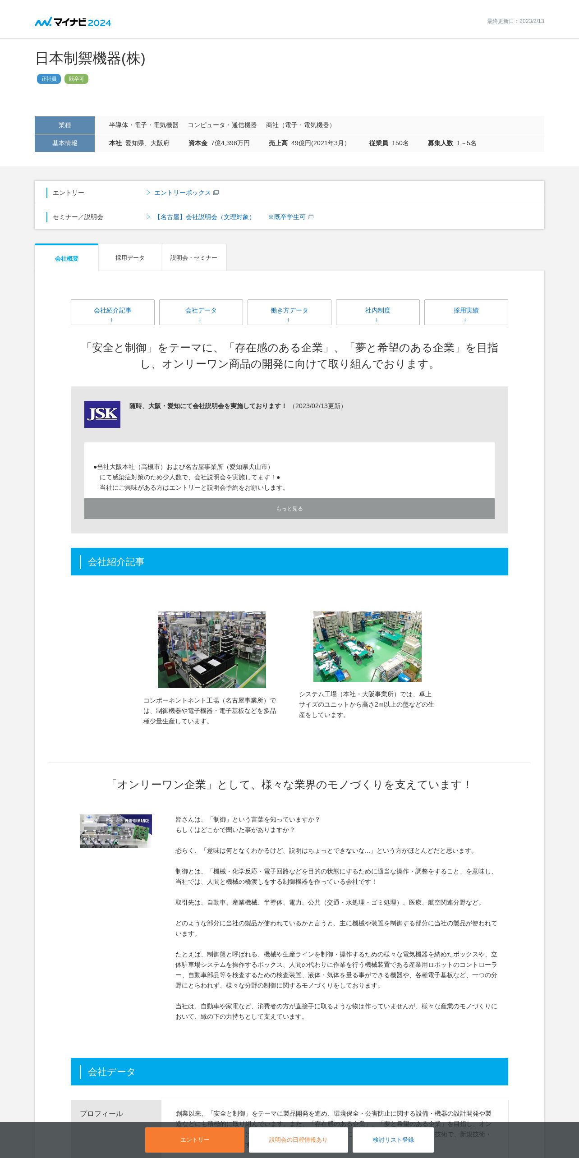Click the orange エントリー button
Image resolution: width=579 pixels, height=1158 pixels.
coord(195,1140)
